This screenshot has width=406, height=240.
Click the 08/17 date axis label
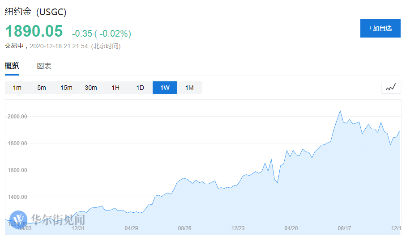tap(344, 228)
